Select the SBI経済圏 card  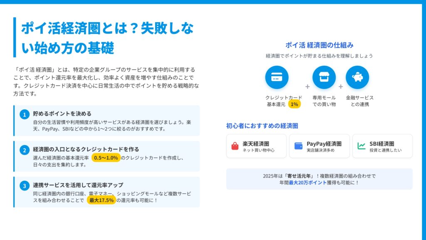(x=382, y=146)
